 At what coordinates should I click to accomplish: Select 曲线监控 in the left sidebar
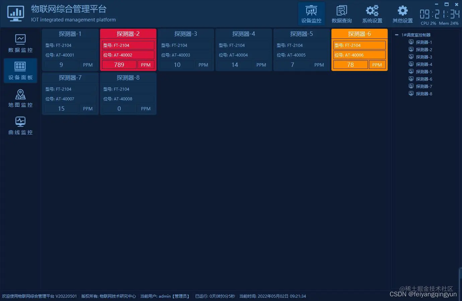[20, 125]
